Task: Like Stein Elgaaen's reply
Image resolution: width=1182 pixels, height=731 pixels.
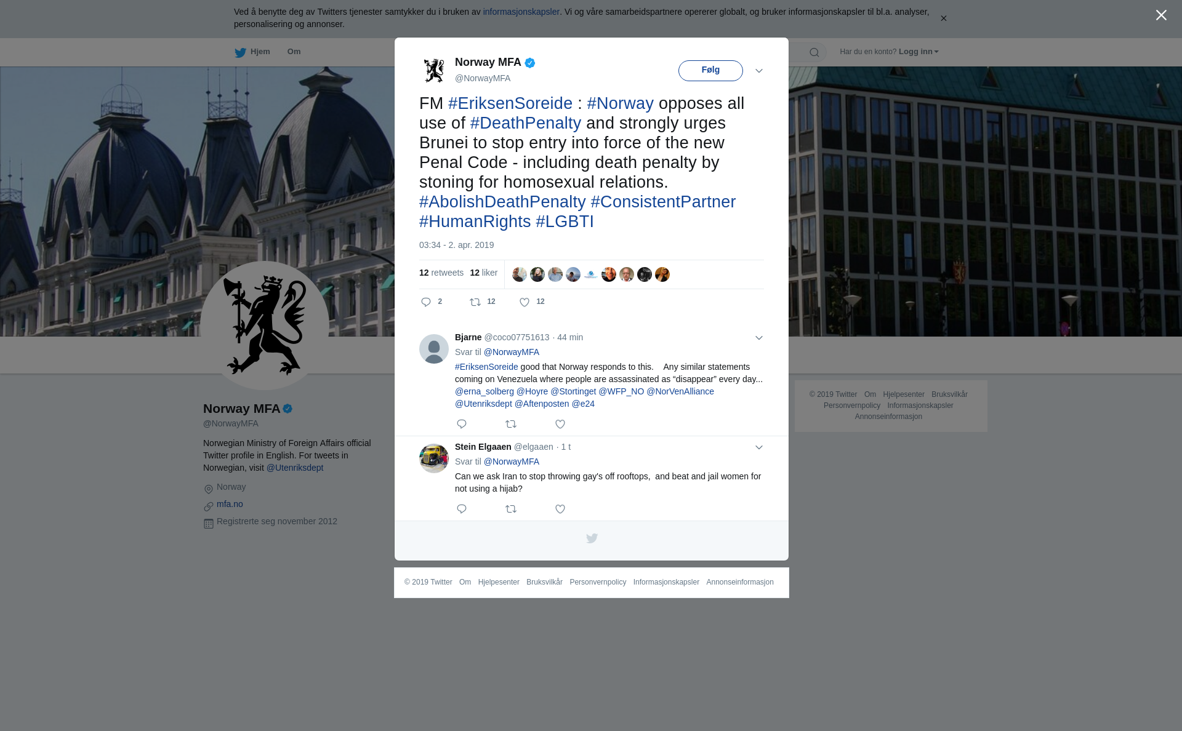Action: click(560, 509)
